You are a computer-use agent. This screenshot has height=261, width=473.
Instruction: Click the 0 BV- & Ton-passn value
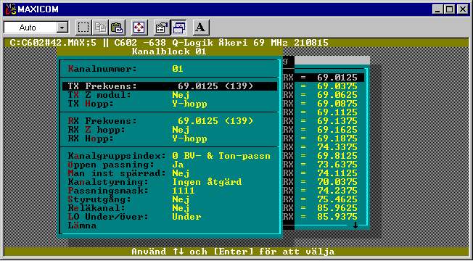221,156
